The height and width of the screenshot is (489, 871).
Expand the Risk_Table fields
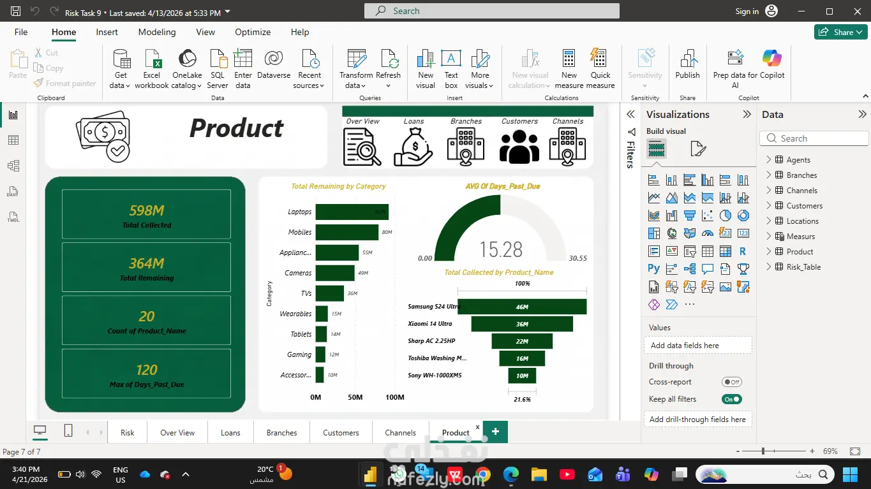tap(769, 267)
